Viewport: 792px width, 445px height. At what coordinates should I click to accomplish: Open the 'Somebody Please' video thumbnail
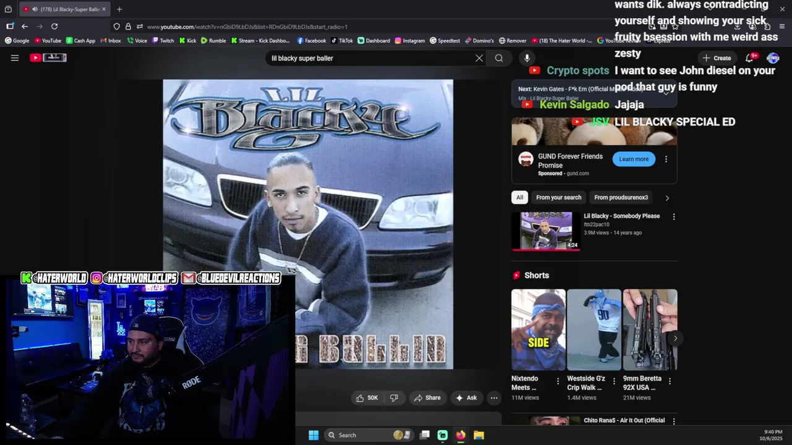(x=546, y=230)
